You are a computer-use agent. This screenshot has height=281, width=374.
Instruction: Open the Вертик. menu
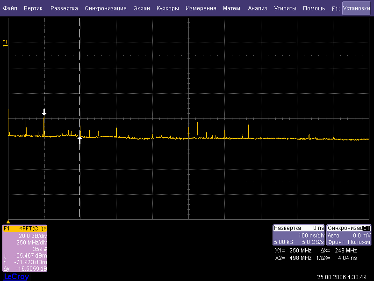coord(34,8)
